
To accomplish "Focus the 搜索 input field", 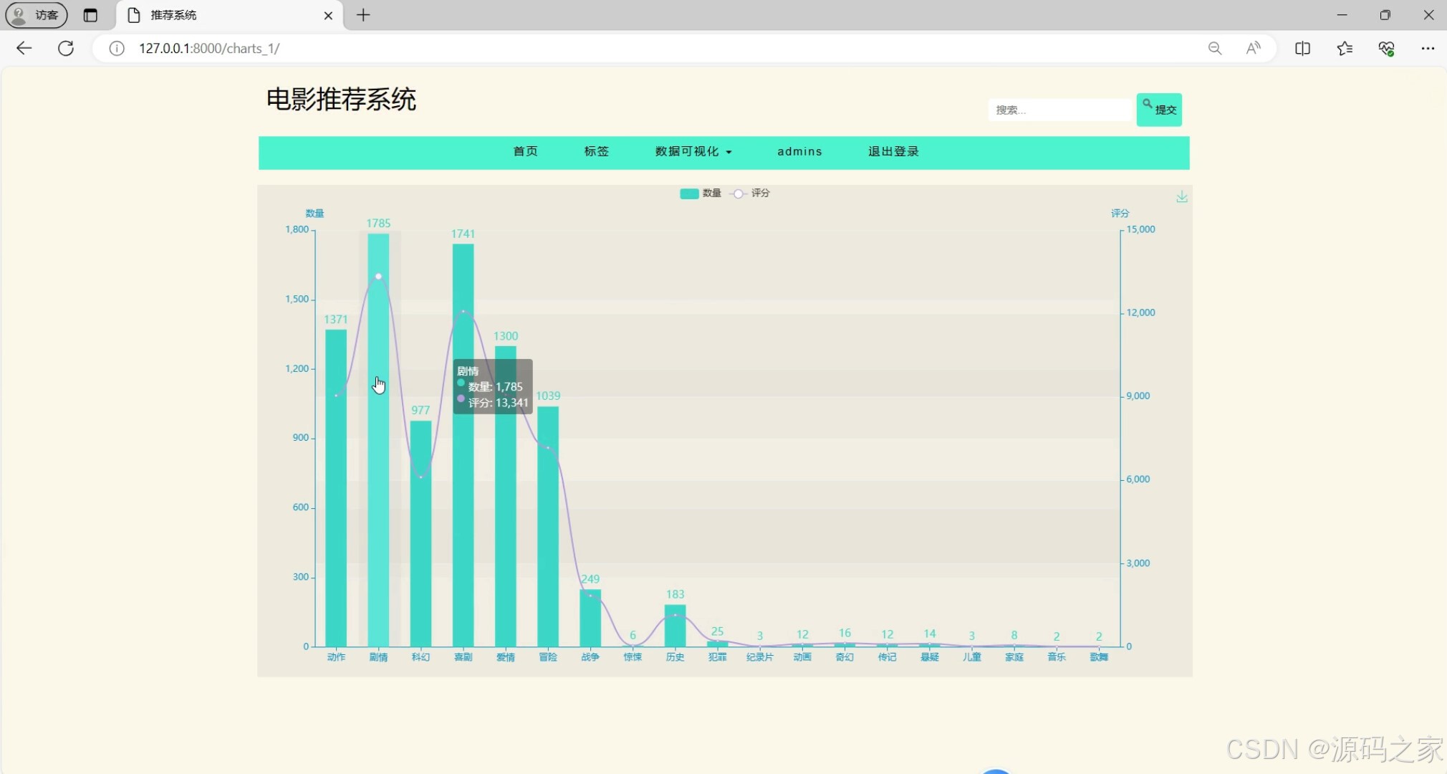I will (x=1059, y=110).
